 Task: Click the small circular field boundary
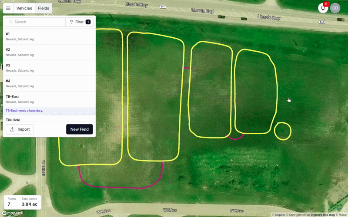coord(283,131)
